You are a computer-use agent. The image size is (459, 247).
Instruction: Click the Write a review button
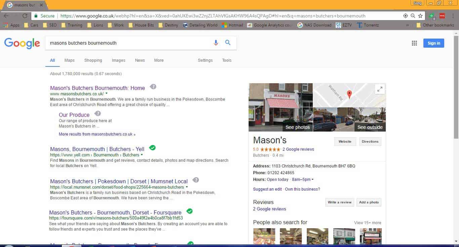pyautogui.click(x=339, y=202)
